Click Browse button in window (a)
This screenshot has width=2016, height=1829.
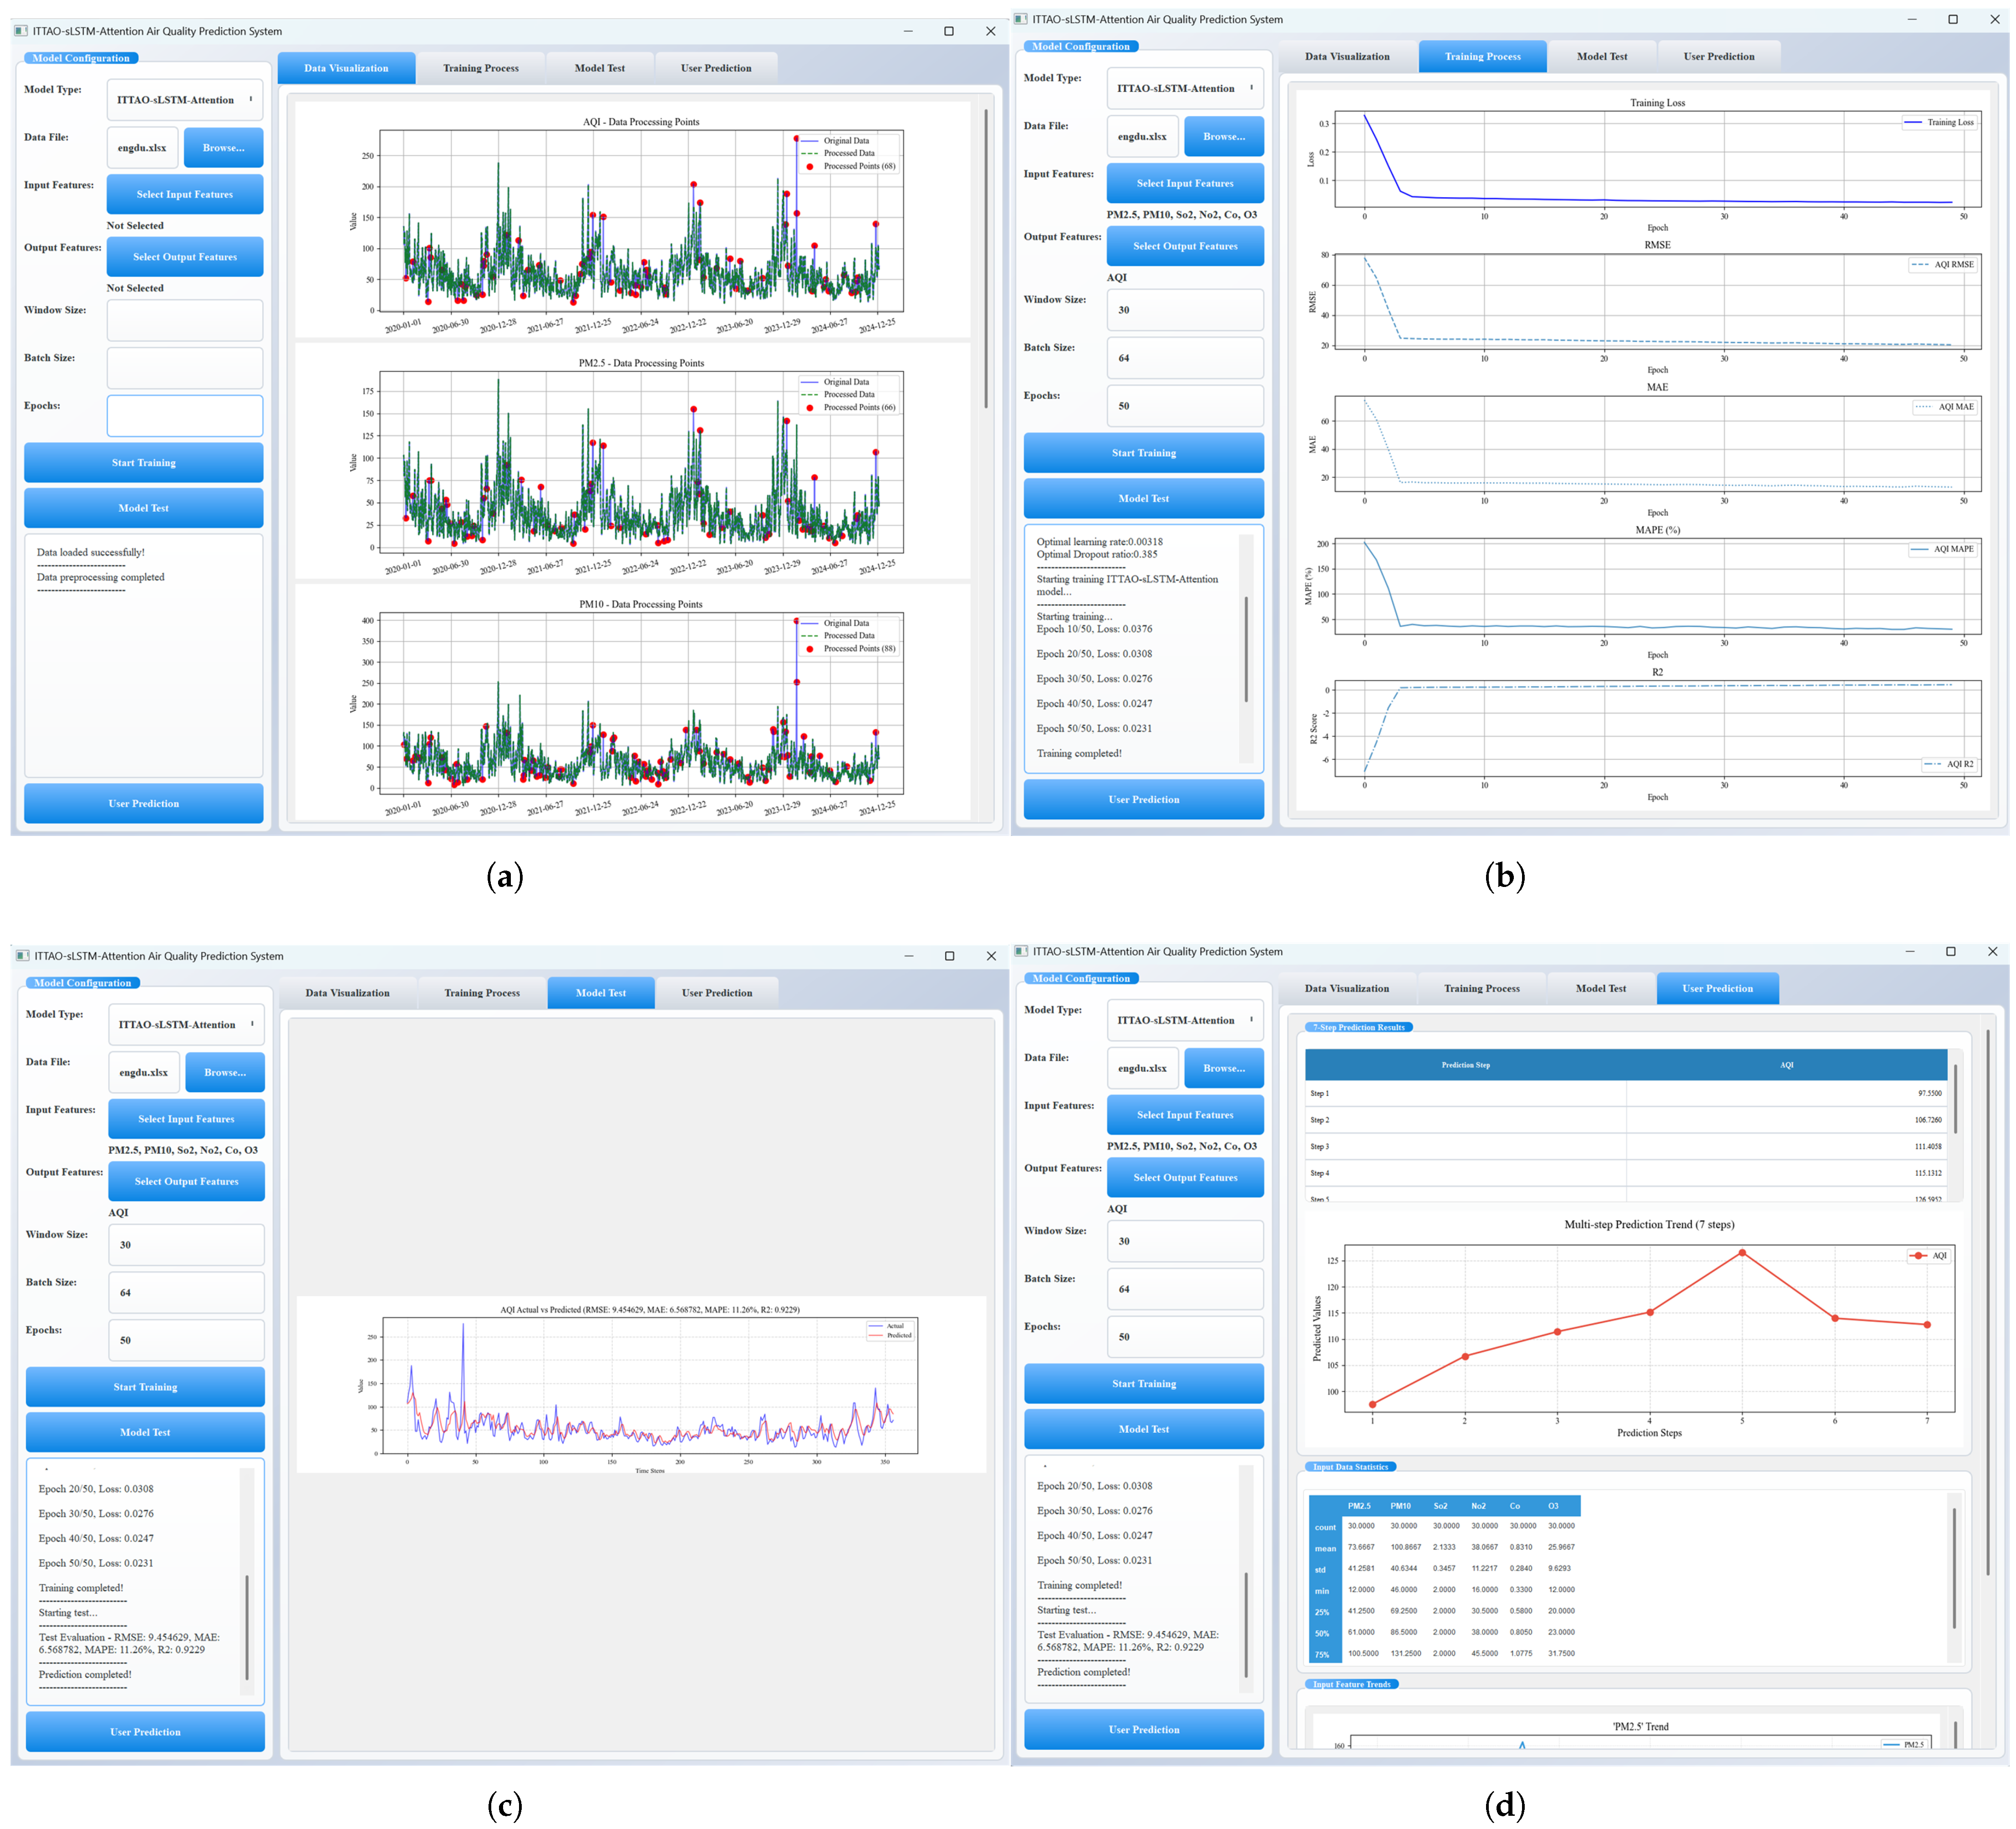tap(223, 148)
